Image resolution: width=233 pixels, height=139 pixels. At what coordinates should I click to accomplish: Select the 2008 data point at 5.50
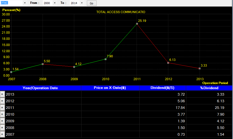(x=43, y=64)
